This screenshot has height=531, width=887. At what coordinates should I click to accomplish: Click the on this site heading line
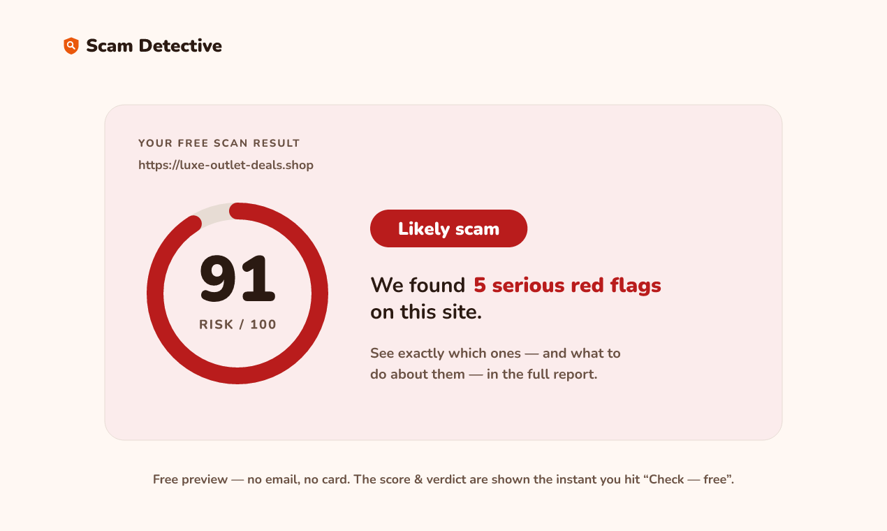tap(426, 312)
